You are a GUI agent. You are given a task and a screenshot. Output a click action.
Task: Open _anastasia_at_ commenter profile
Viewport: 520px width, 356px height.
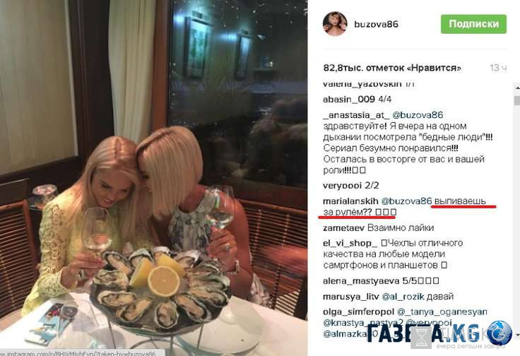tap(356, 115)
